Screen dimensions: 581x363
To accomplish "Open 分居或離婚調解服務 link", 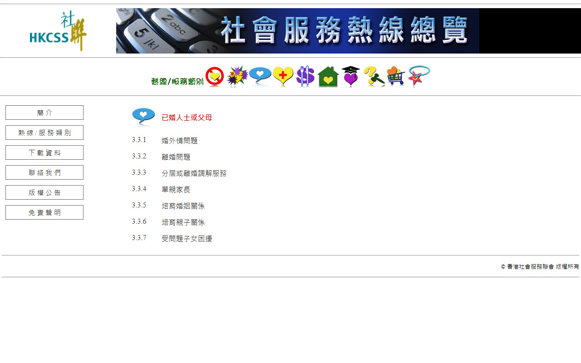I will click(194, 173).
